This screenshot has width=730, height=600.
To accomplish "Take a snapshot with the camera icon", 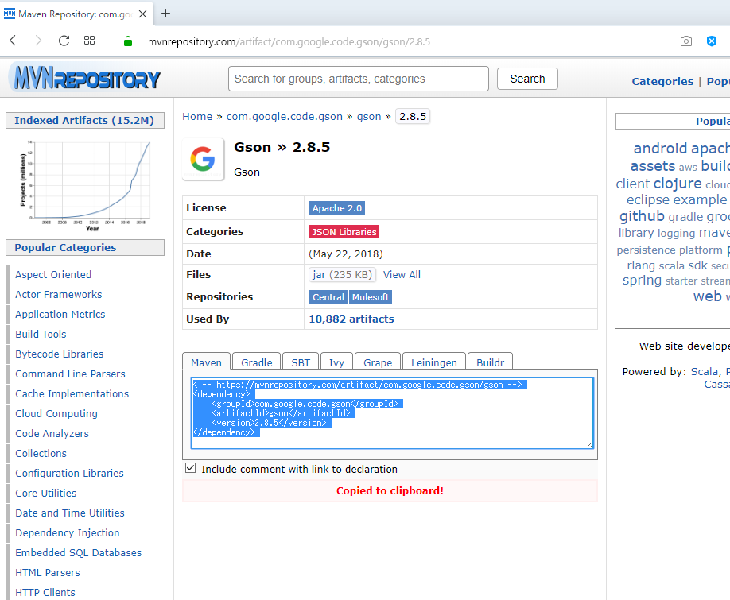I will pyautogui.click(x=685, y=41).
